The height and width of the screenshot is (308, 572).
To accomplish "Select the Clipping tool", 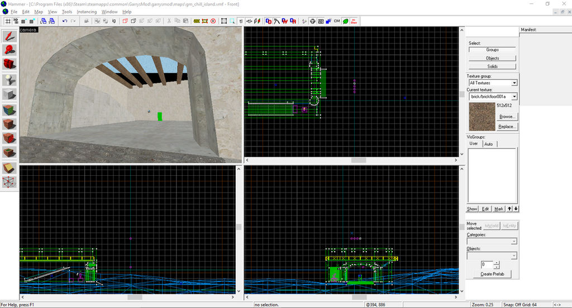I will [x=9, y=167].
